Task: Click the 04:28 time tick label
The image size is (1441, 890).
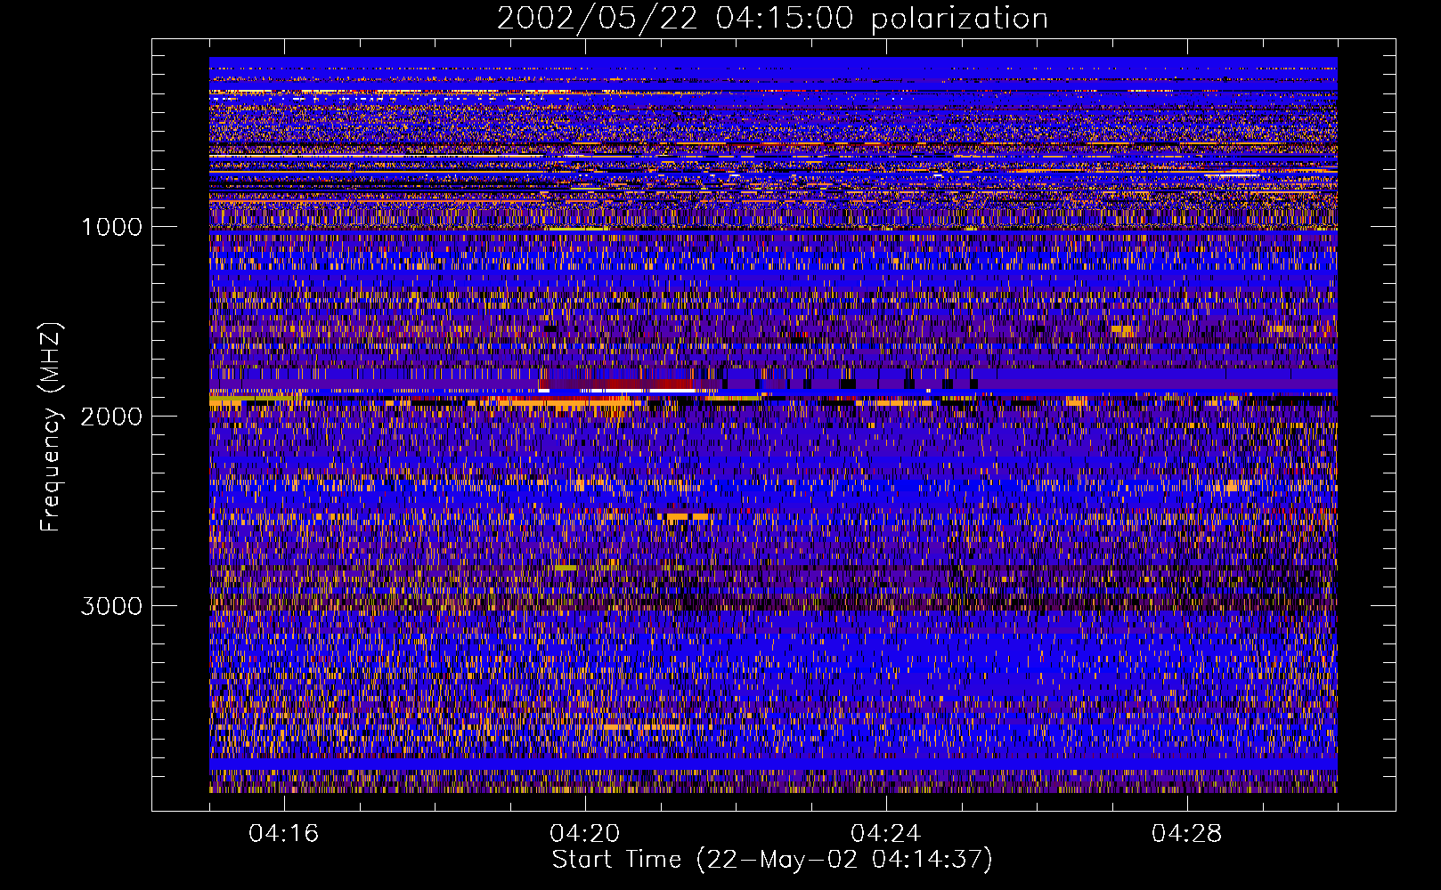Action: point(1187,834)
